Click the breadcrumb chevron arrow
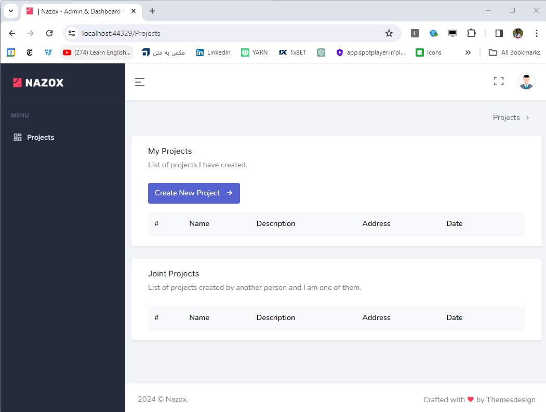 527,118
